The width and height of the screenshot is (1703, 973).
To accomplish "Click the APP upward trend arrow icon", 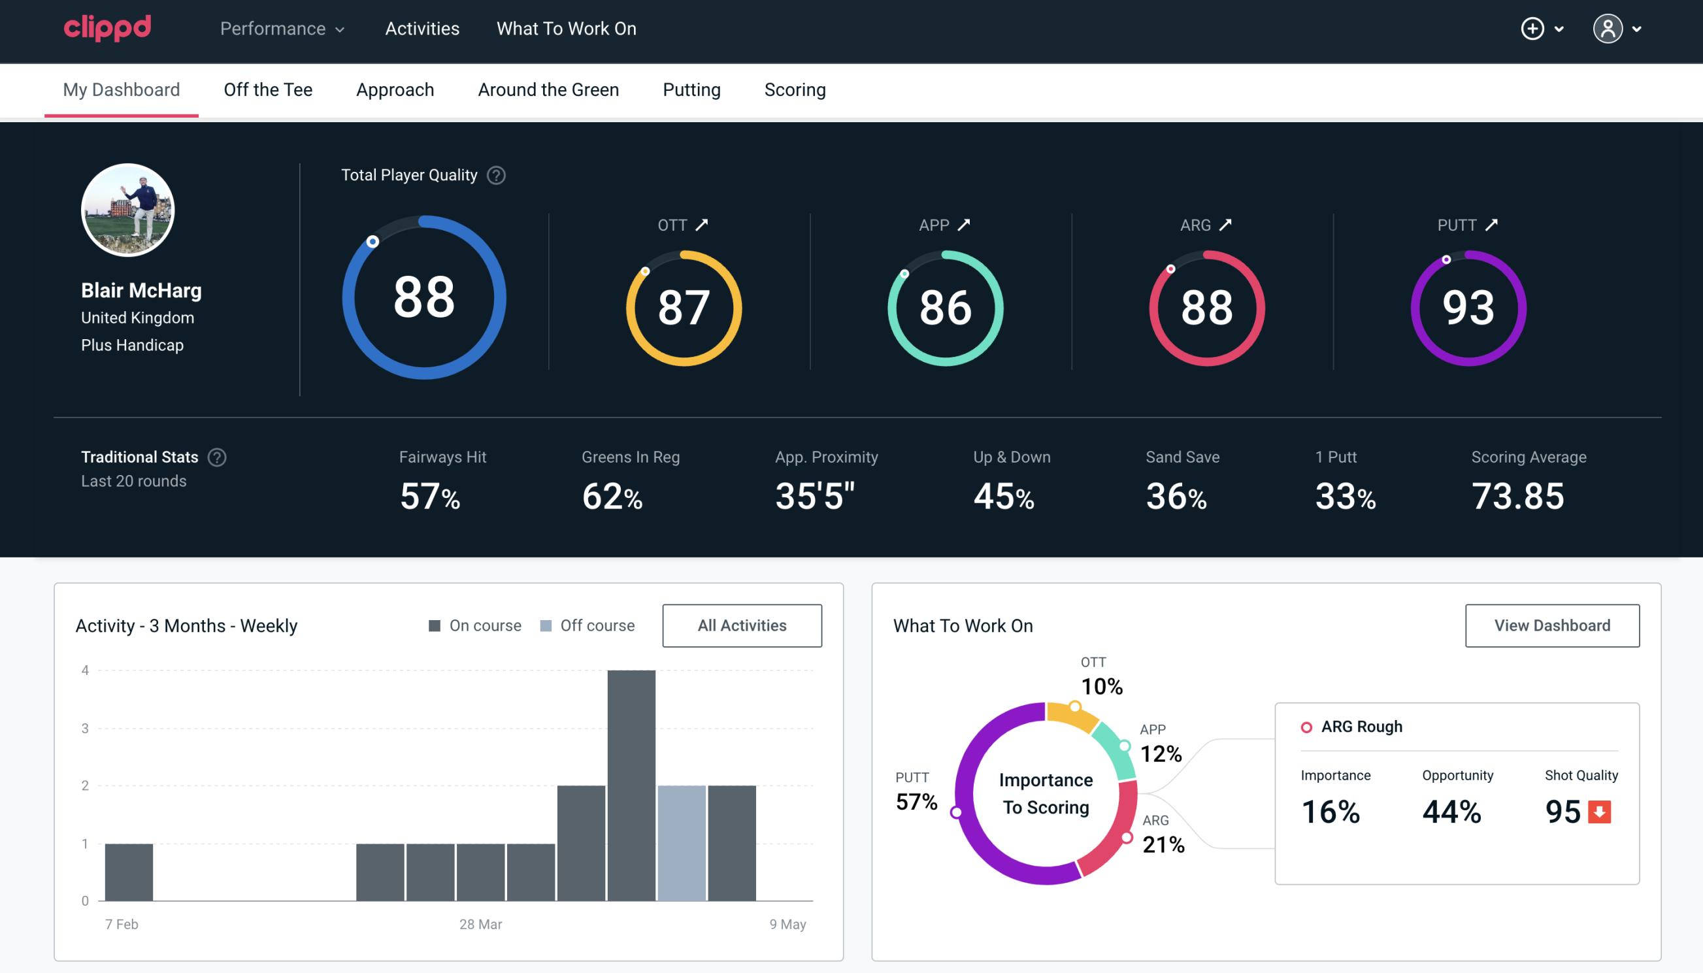I will [966, 225].
